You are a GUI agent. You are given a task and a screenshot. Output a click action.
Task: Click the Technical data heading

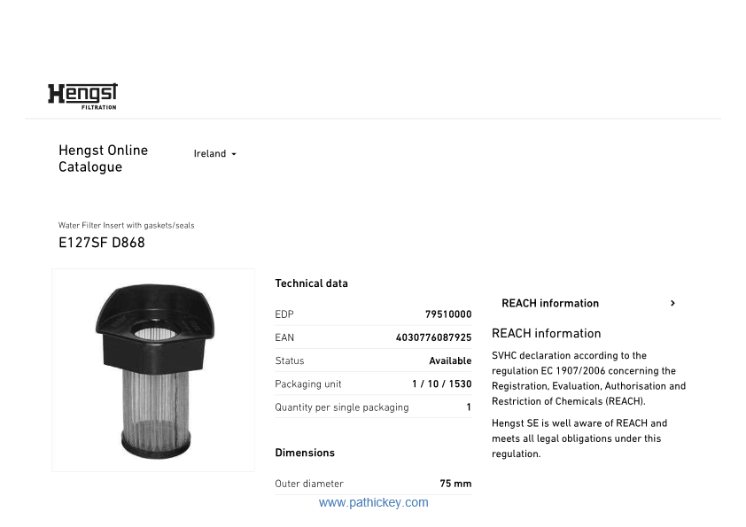tap(311, 283)
